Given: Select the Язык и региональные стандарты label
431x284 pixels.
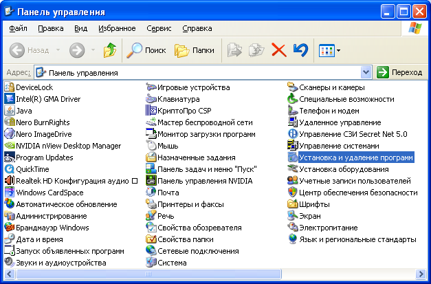Looking at the screenshot, I should 357,239.
